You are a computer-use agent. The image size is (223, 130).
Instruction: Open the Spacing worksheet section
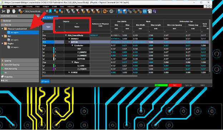(x=20, y=61)
